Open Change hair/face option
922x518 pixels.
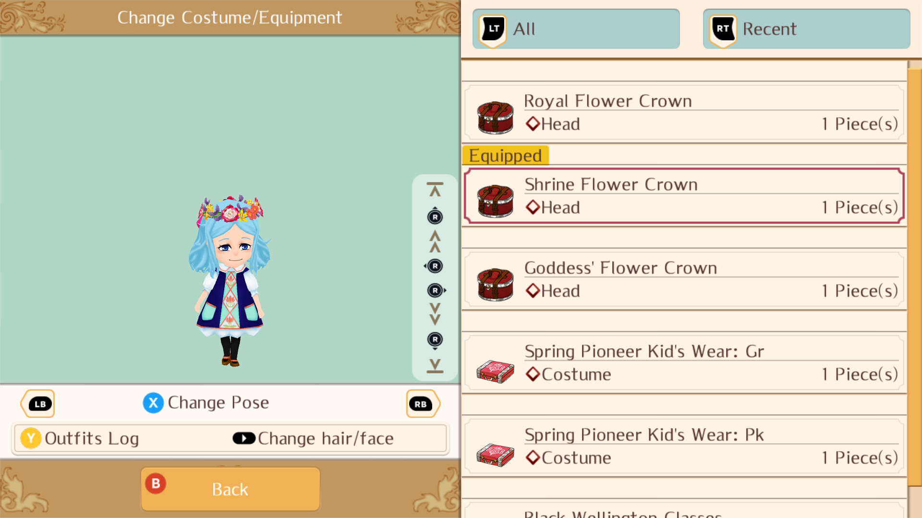pos(313,438)
